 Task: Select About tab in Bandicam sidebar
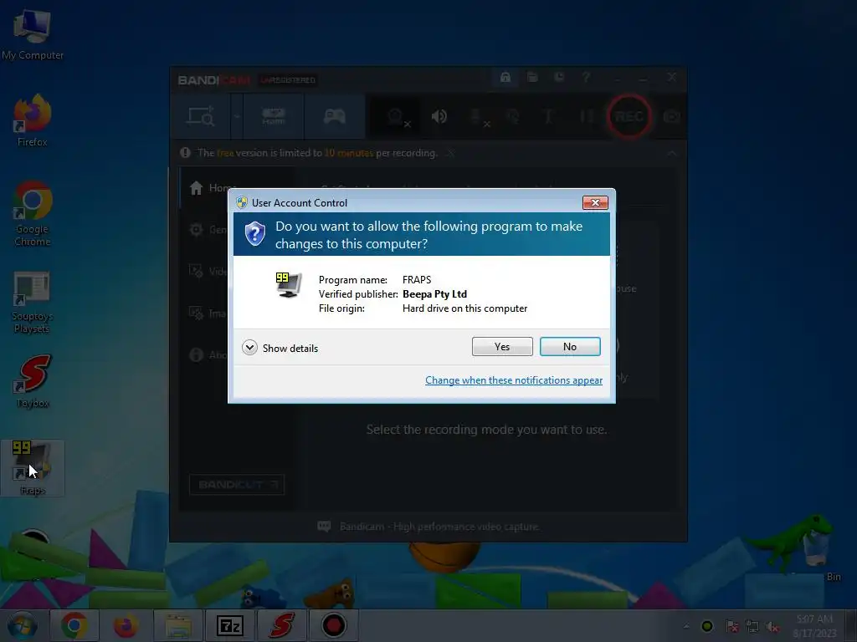coord(208,354)
